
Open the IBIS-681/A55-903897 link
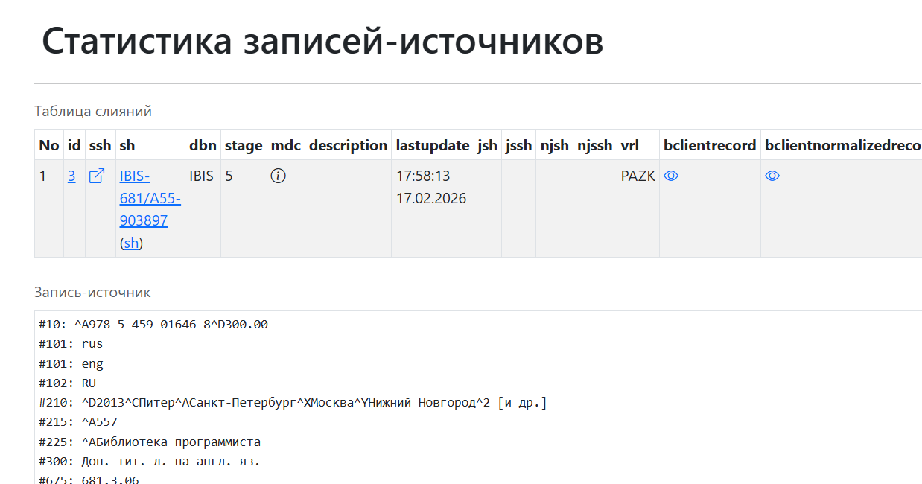(x=150, y=198)
